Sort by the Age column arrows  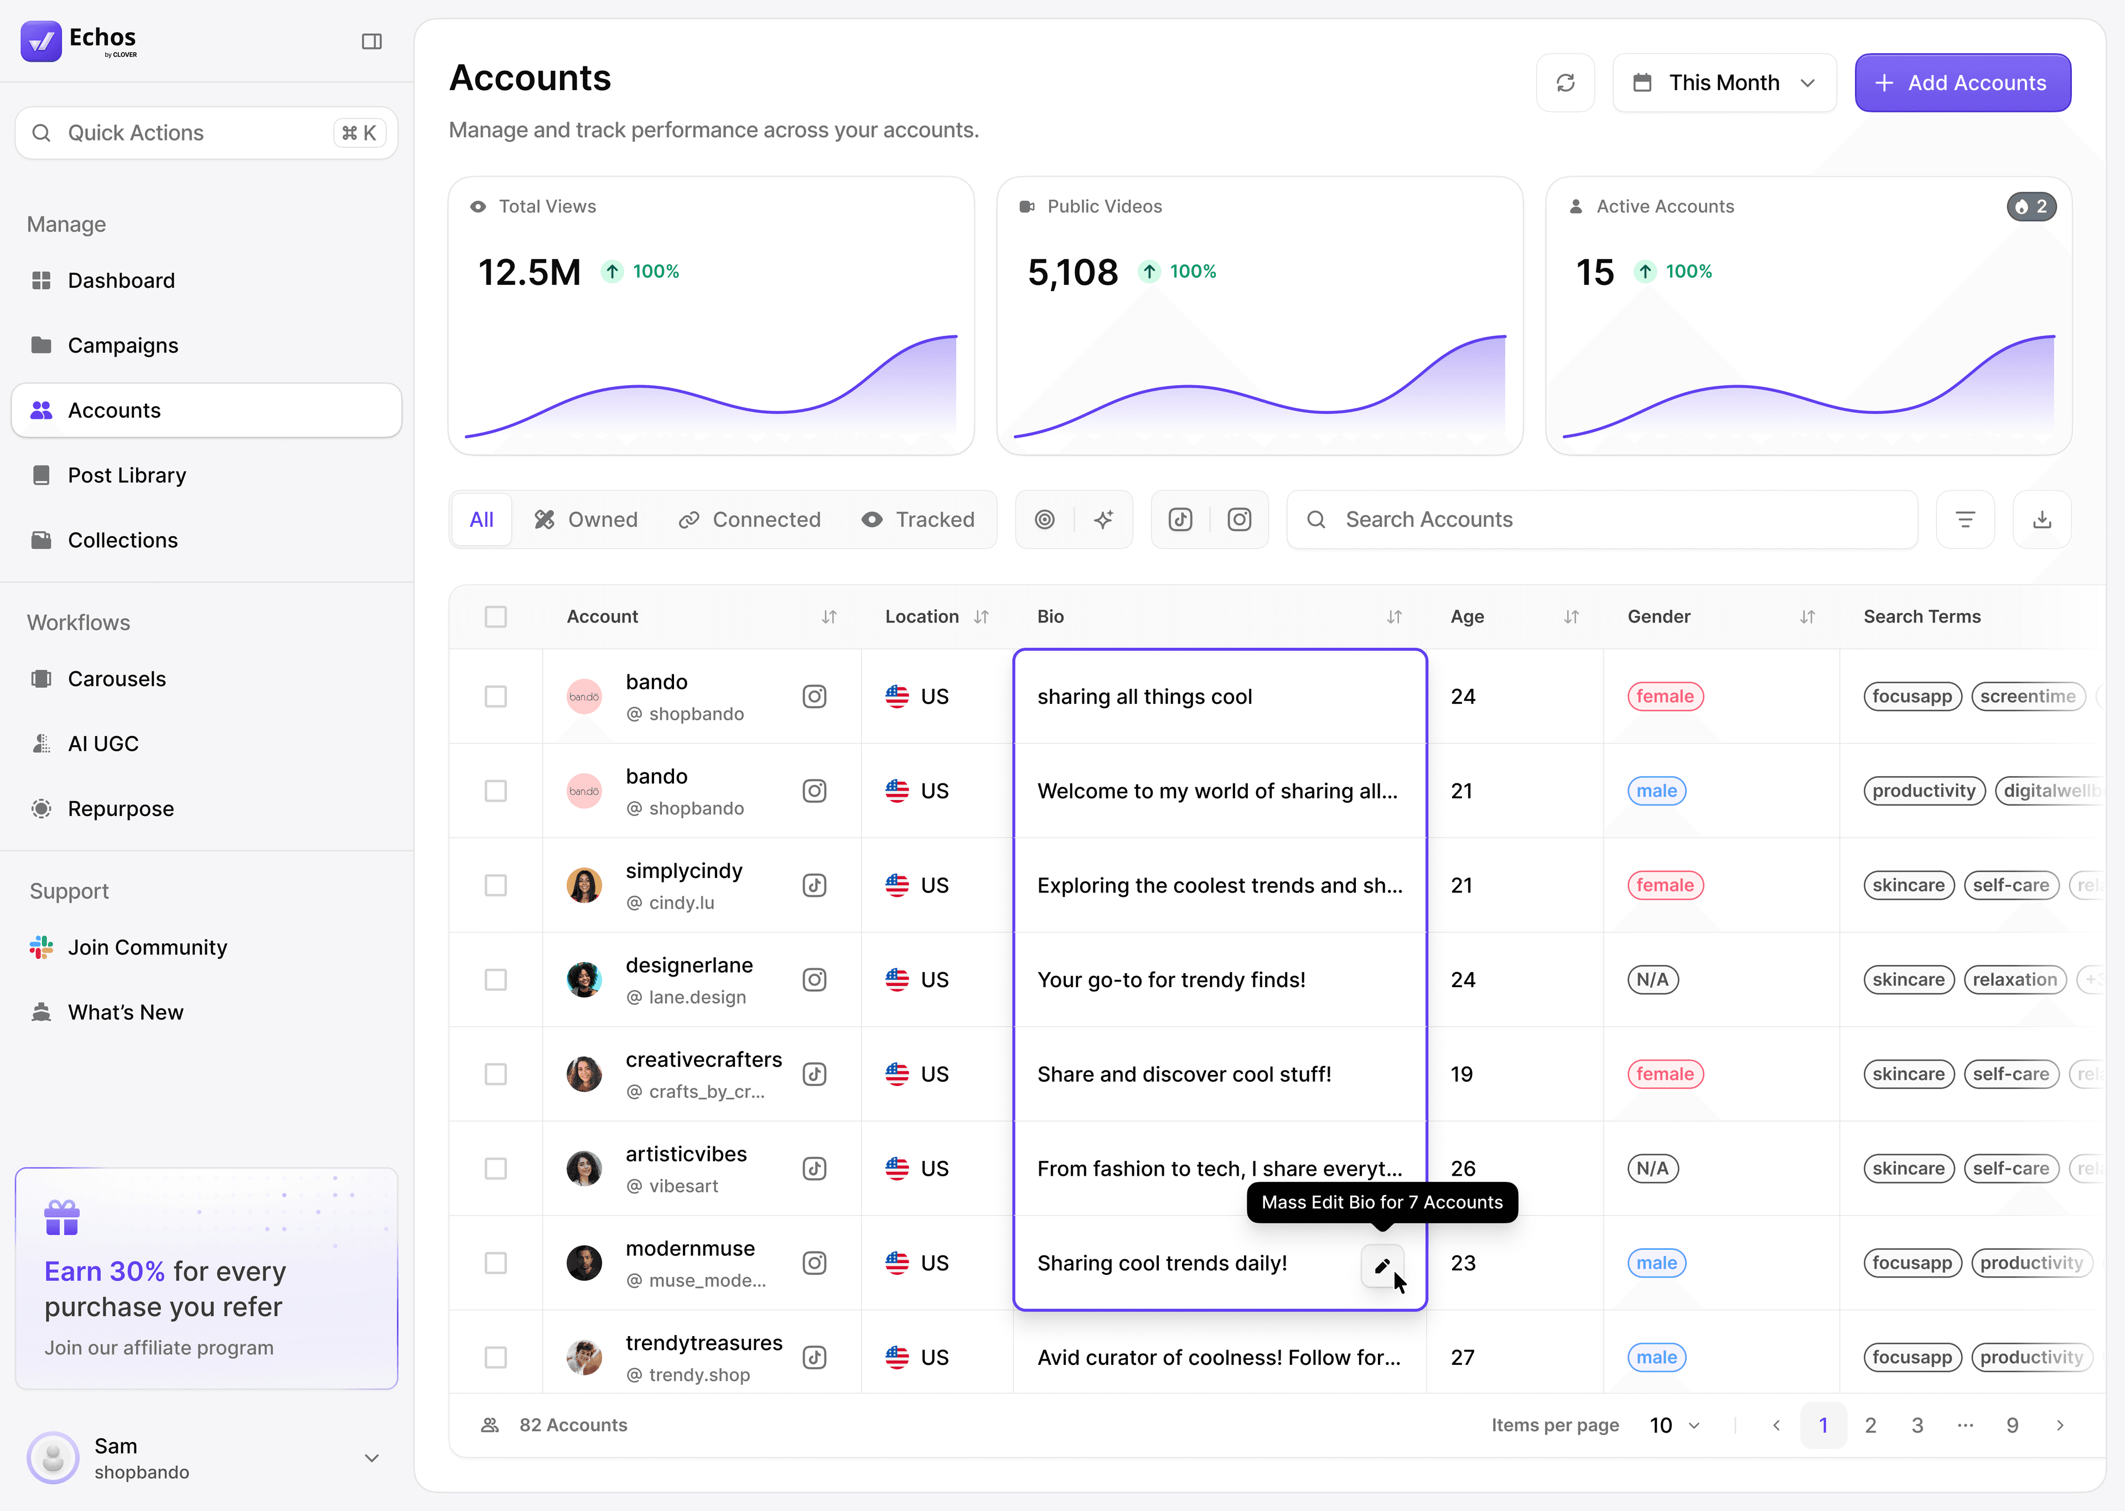[1571, 617]
